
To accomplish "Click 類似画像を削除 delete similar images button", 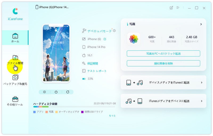I will [x=163, y=63].
